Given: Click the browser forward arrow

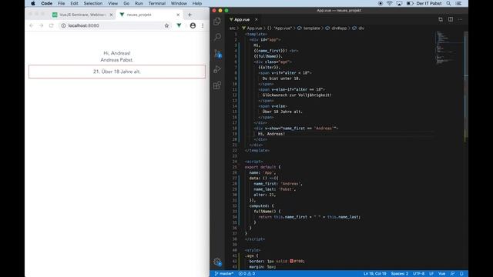Looking at the screenshot, I should pyautogui.click(x=41, y=25).
